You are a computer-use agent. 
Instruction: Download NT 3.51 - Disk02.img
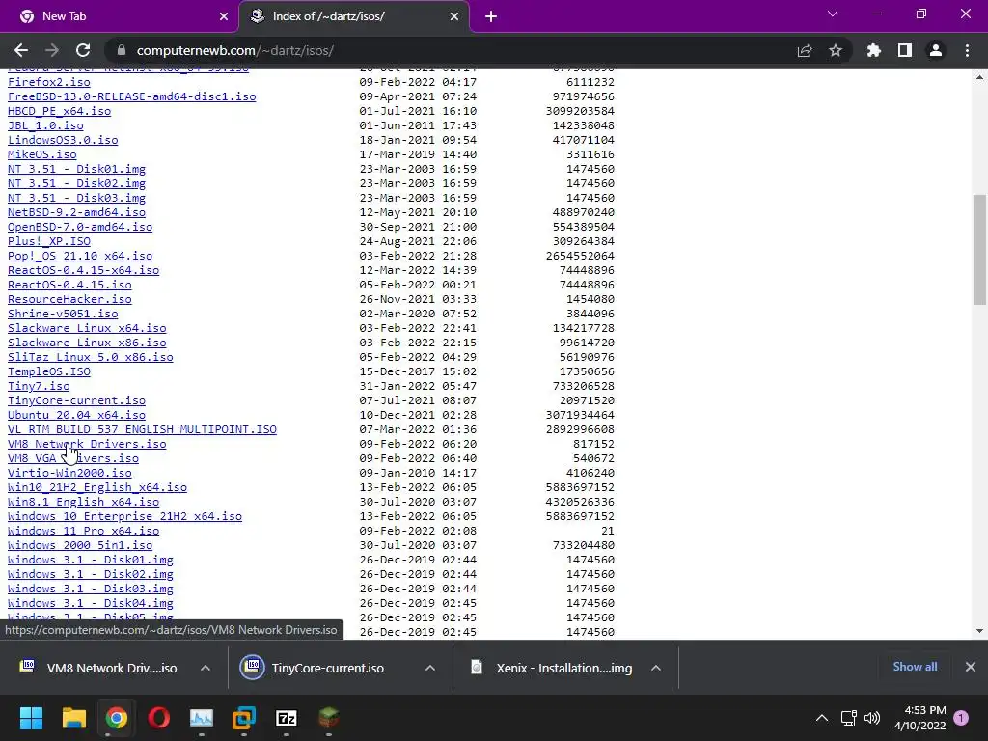[77, 183]
